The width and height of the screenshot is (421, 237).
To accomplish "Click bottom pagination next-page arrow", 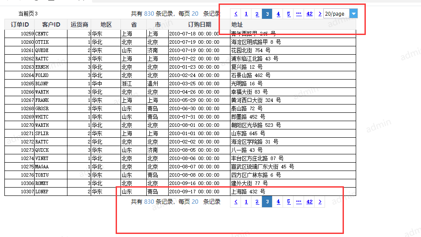I will pos(320,202).
